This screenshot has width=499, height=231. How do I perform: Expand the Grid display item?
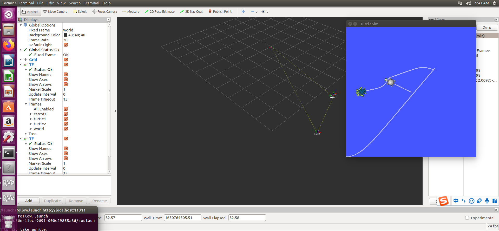point(21,60)
